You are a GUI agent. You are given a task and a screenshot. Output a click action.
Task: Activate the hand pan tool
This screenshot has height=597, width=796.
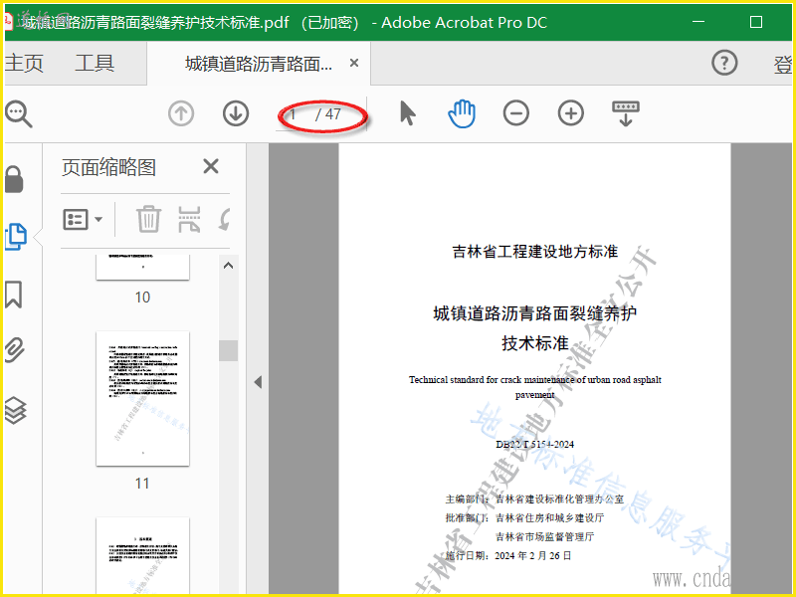tap(462, 113)
